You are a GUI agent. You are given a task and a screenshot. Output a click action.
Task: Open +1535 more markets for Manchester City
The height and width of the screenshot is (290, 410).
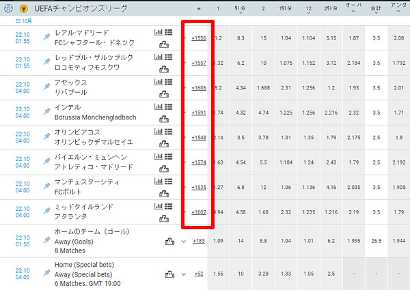[199, 188]
